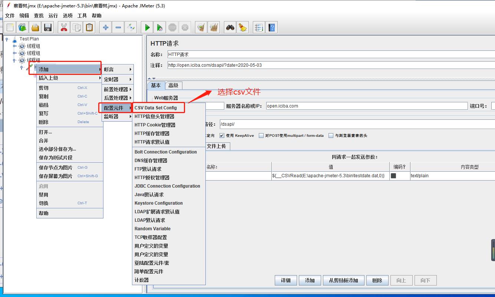Open Help with the question mark icon
This screenshot has width=495, height=297.
272,27
